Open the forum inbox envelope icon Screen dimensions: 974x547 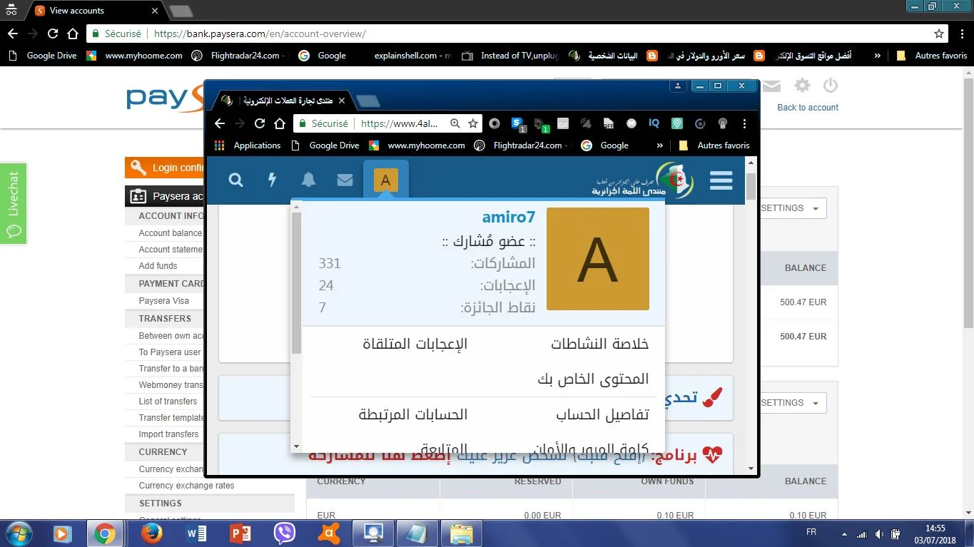[345, 180]
